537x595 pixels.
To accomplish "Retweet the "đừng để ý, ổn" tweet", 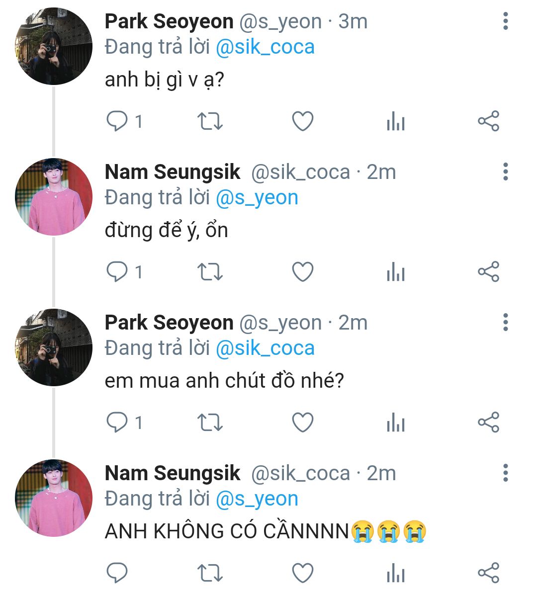I will (210, 272).
